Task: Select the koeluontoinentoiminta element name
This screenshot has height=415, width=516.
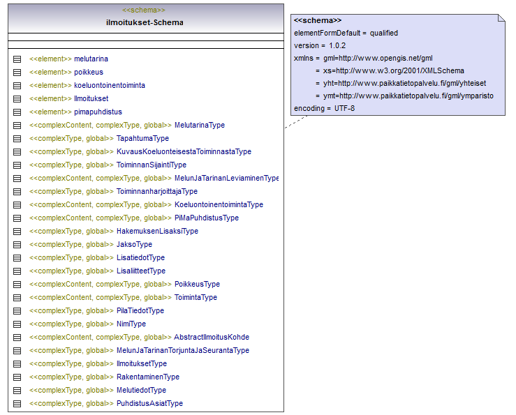Action: pos(110,85)
